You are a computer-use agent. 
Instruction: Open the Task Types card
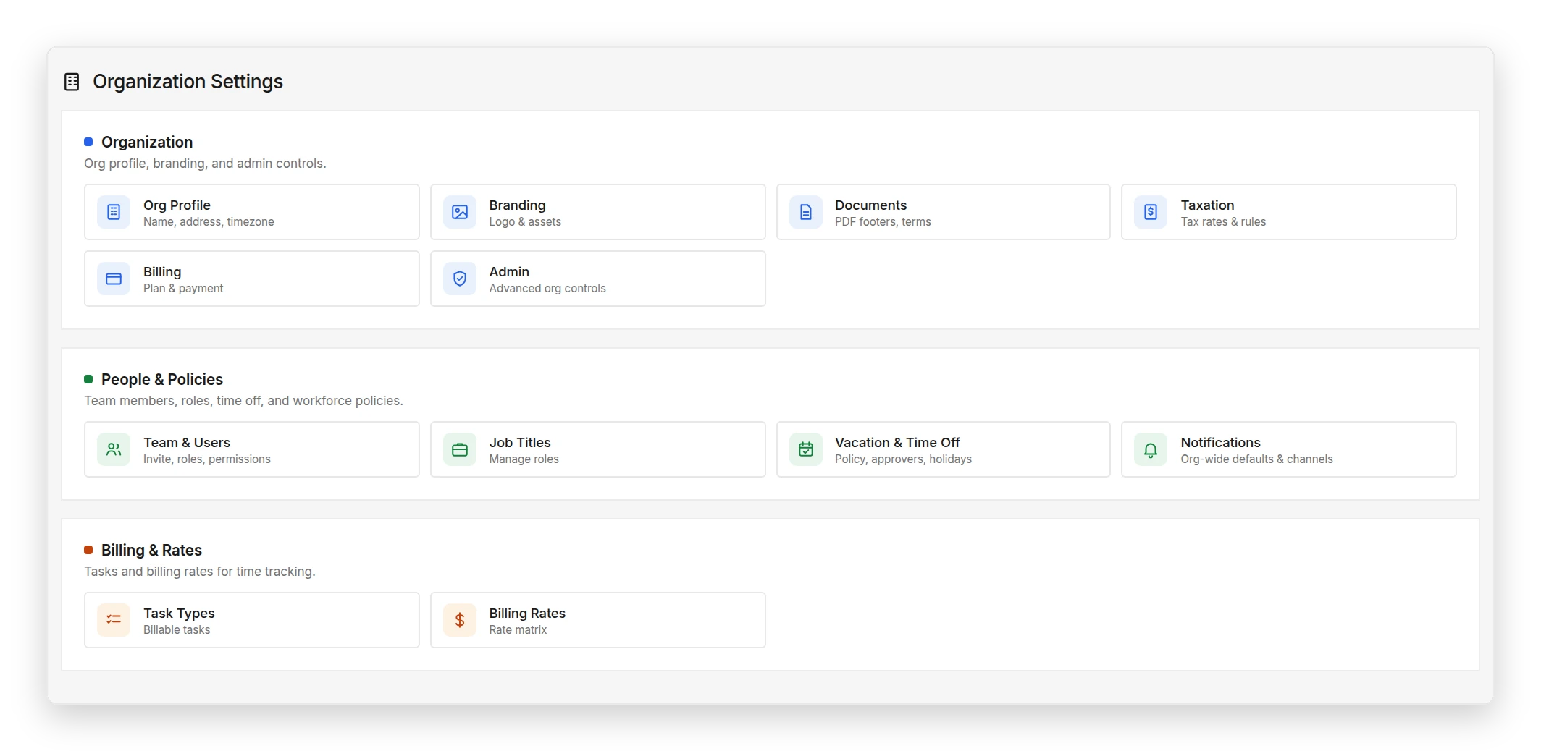coord(252,620)
